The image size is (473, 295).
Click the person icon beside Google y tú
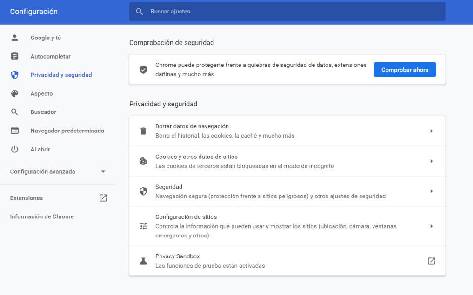[x=14, y=38]
